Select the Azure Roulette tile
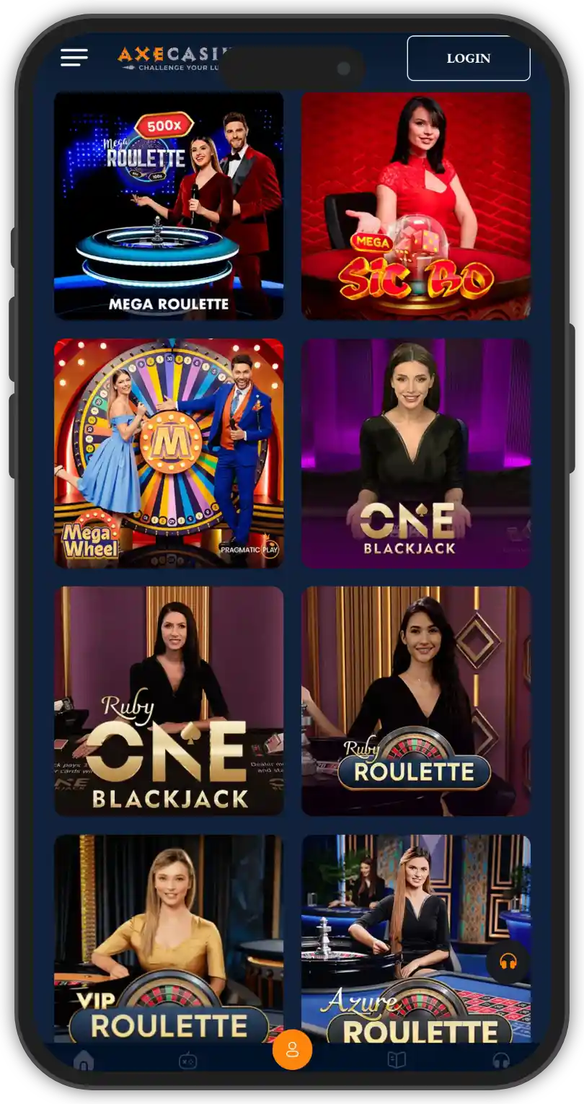 [x=416, y=938]
